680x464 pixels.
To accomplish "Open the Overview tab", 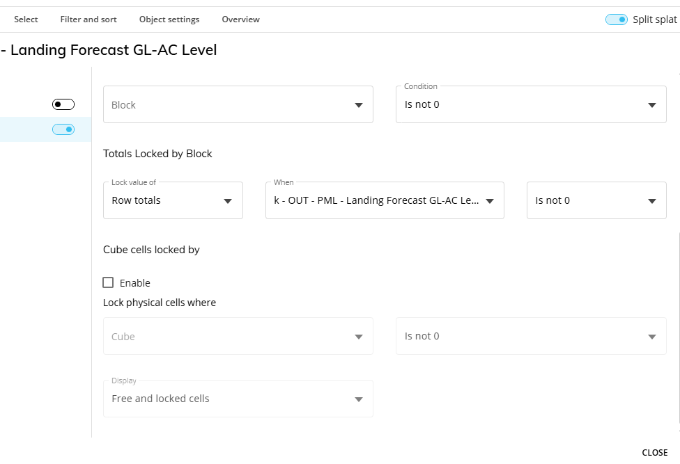I will click(240, 19).
